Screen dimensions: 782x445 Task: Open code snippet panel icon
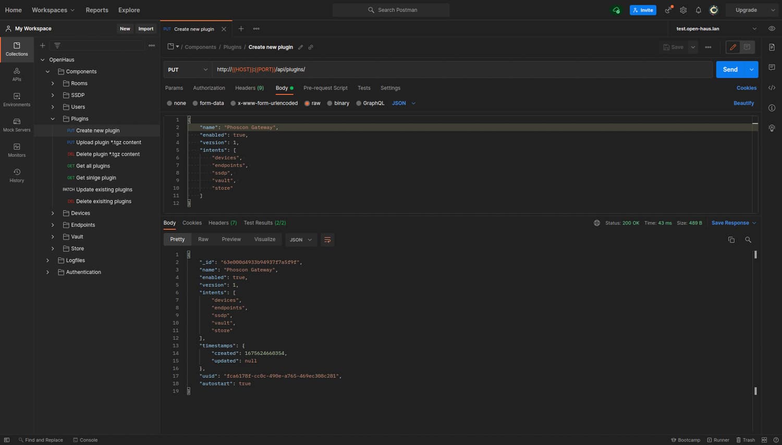772,88
